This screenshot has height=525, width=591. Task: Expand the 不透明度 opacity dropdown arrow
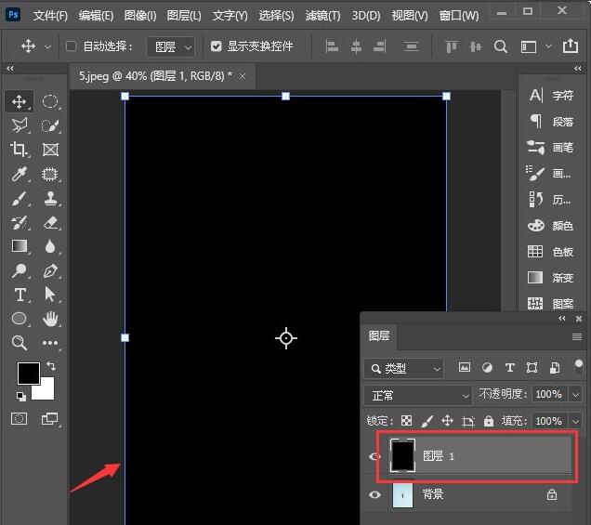point(576,395)
